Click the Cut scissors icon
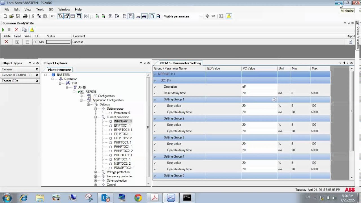Viewport: 361px width, 203px height. 33,16
